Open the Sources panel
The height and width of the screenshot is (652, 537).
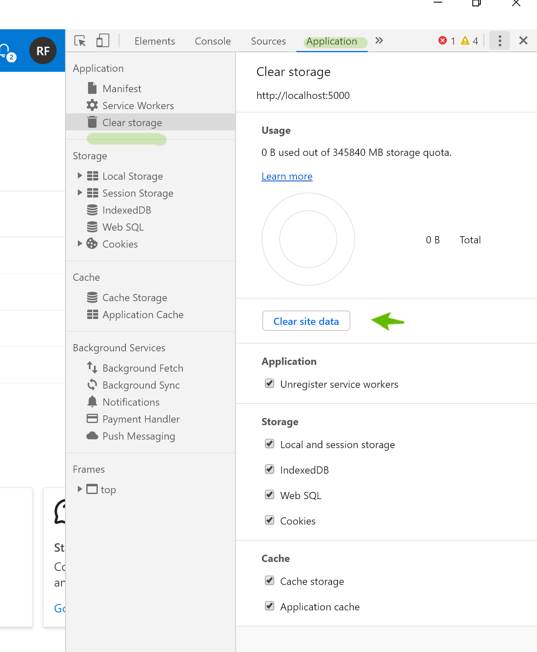click(268, 41)
